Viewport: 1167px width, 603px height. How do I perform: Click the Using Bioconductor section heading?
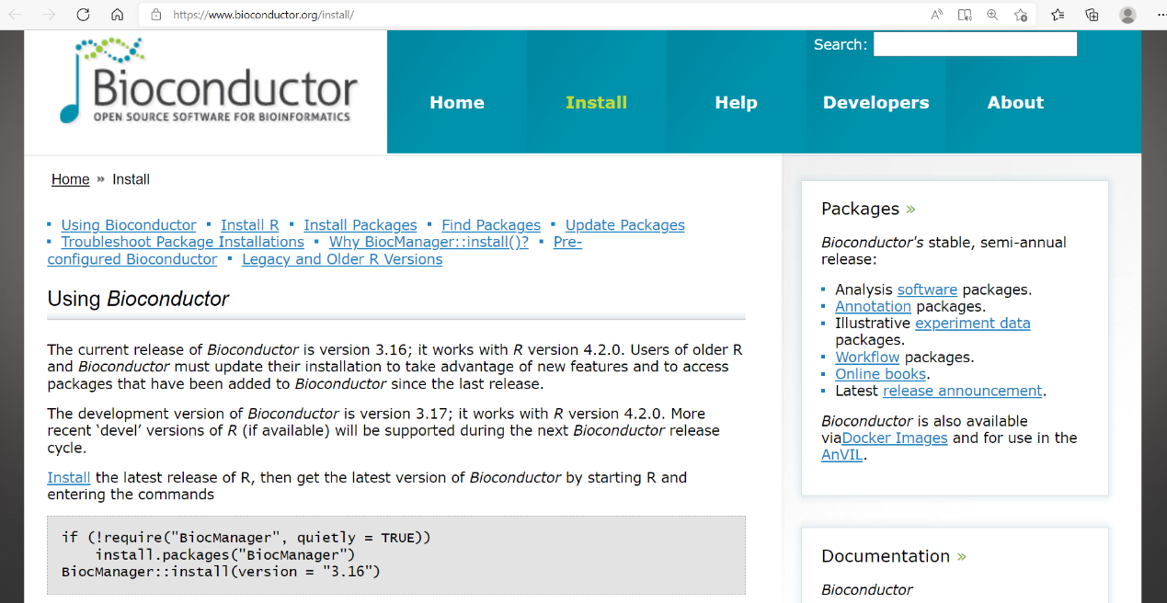coord(138,300)
